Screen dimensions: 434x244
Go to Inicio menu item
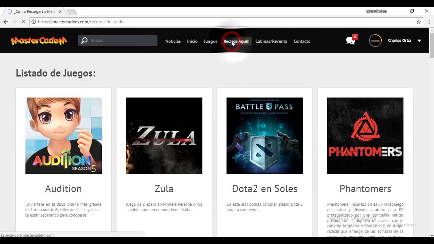point(192,41)
